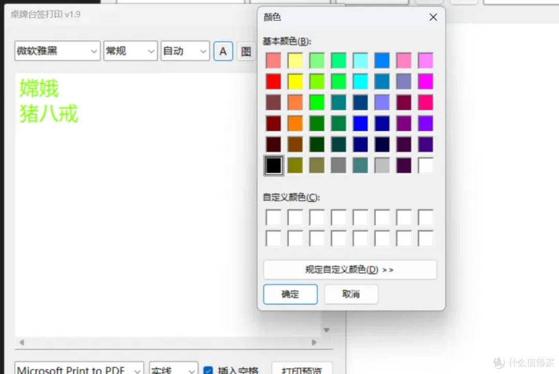This screenshot has width=559, height=374.
Task: Select the lime green swatch in third row
Action: (317, 102)
